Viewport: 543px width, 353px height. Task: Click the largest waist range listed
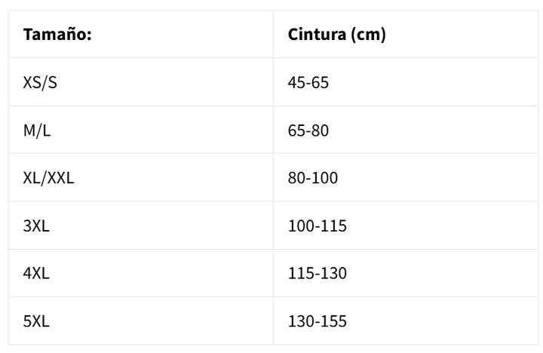point(318,321)
